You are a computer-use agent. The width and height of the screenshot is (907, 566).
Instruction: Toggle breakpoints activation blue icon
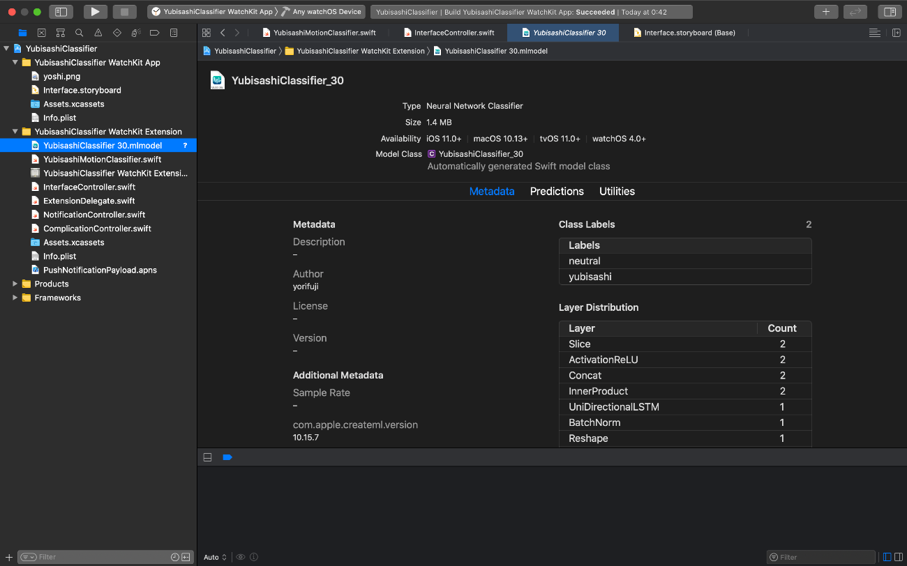click(227, 457)
